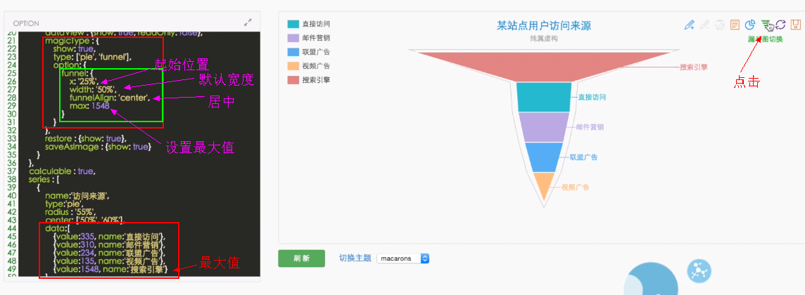Click the clear marks trash icon

[721, 25]
